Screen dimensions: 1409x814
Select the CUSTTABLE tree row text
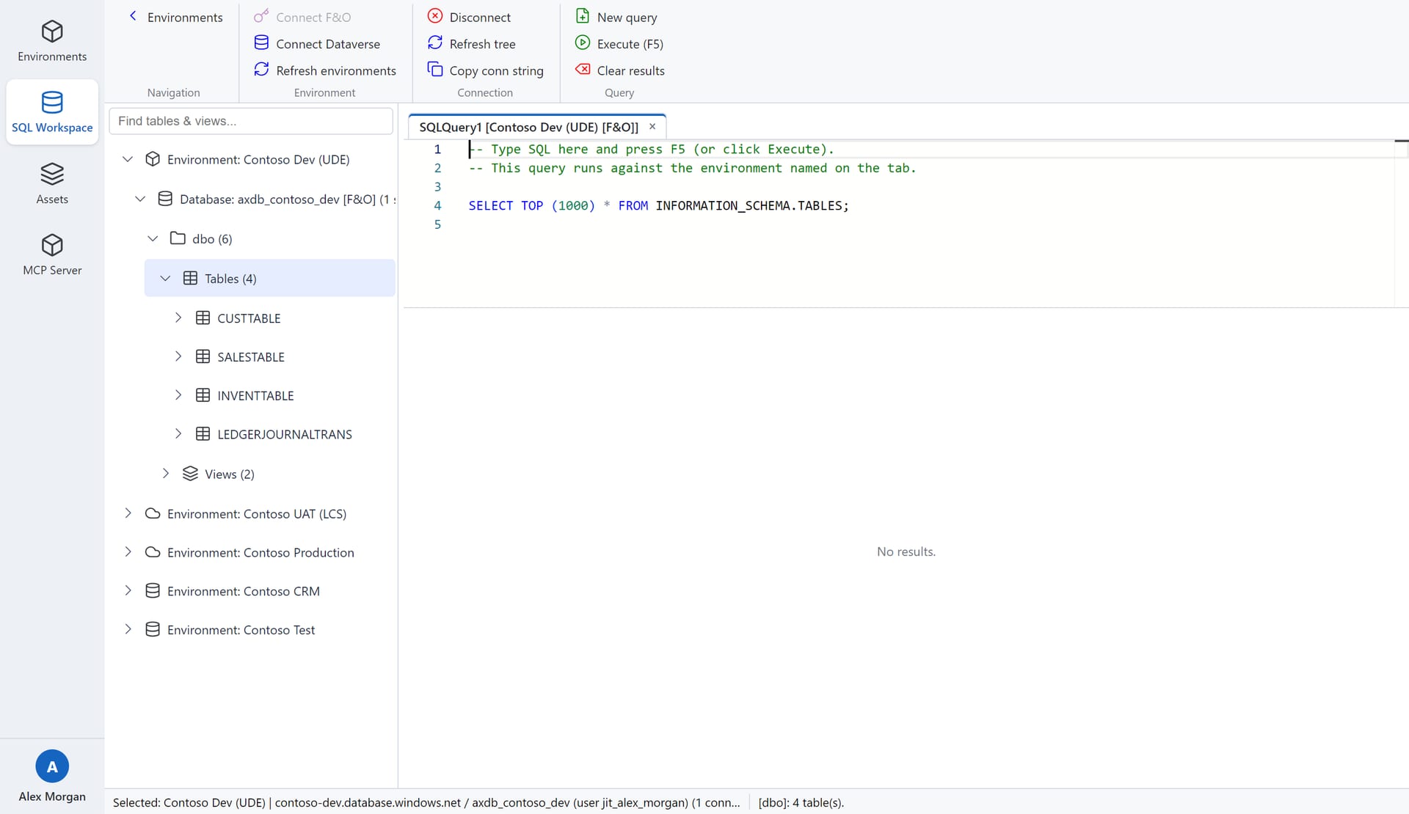(249, 318)
